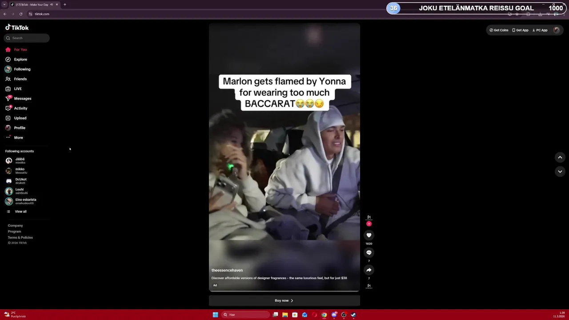Open the Windows Start menu
The height and width of the screenshot is (320, 569).
pos(215,315)
